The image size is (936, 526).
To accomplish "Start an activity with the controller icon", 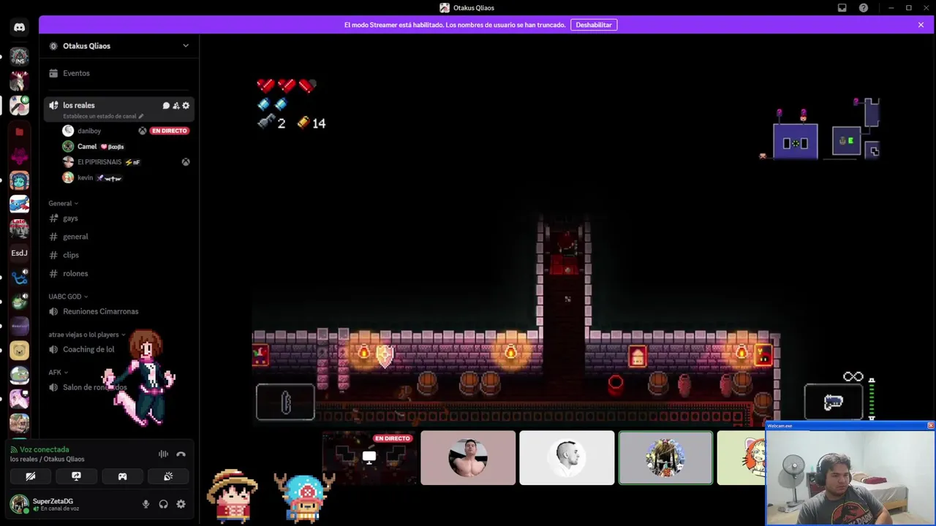I will pyautogui.click(x=122, y=476).
